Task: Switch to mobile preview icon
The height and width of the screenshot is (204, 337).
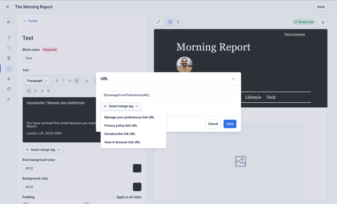Action: coord(178,22)
